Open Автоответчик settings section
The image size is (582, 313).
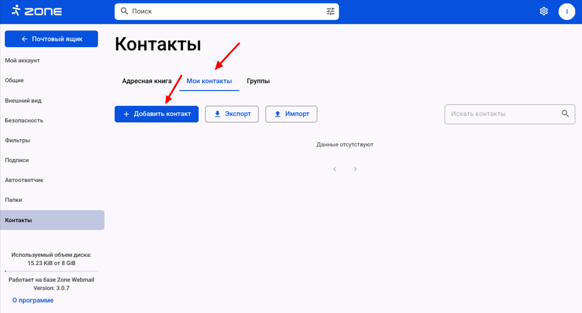(24, 180)
